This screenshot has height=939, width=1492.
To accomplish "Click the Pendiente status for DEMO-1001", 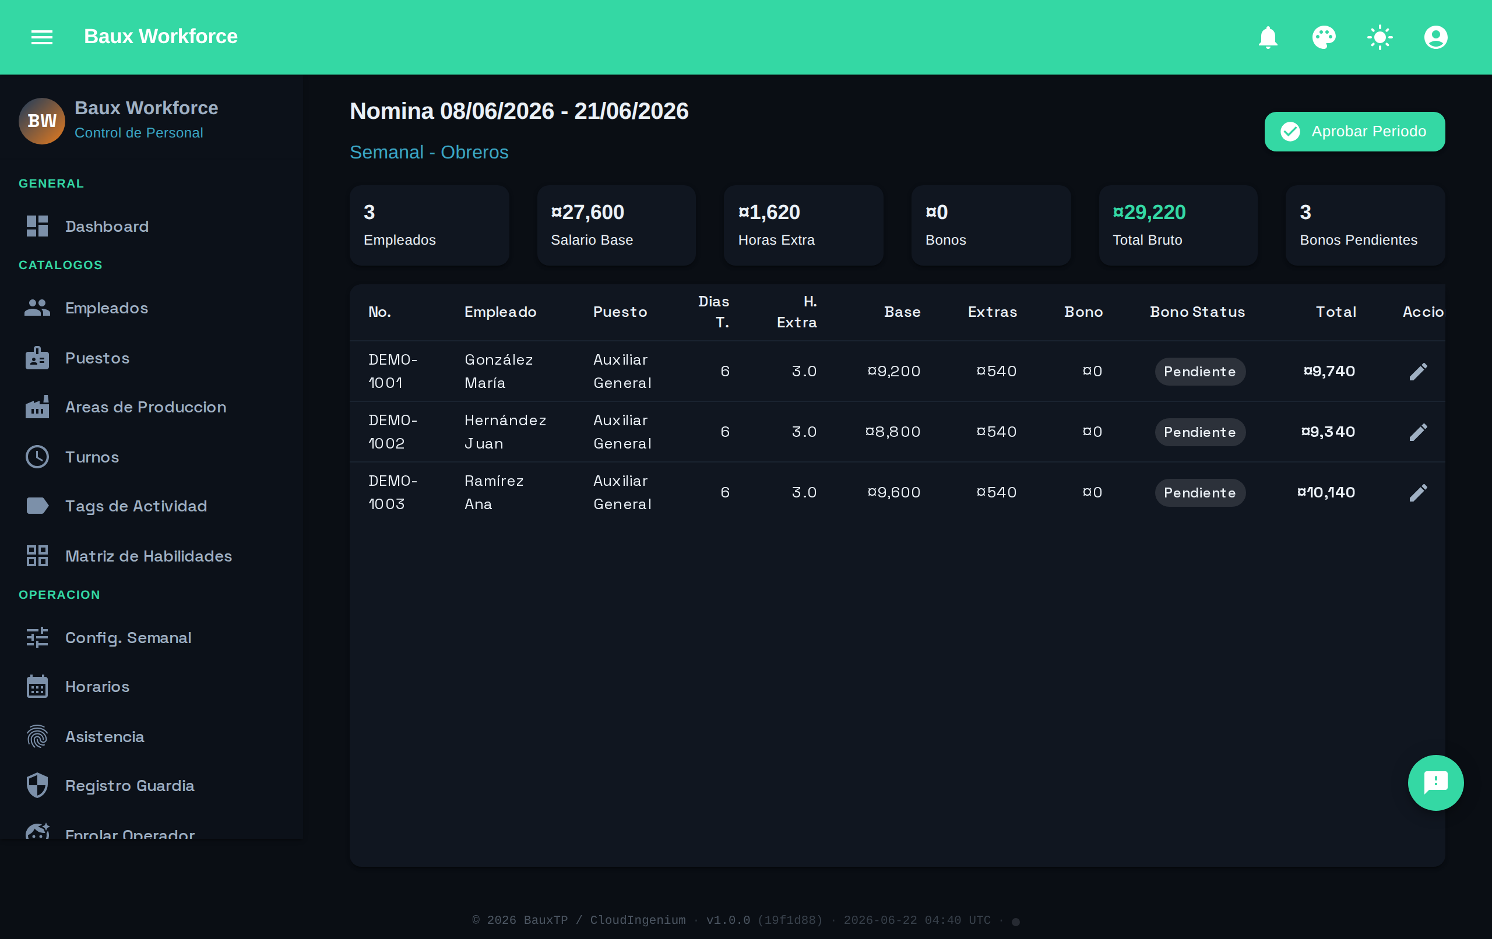I will pyautogui.click(x=1199, y=372).
